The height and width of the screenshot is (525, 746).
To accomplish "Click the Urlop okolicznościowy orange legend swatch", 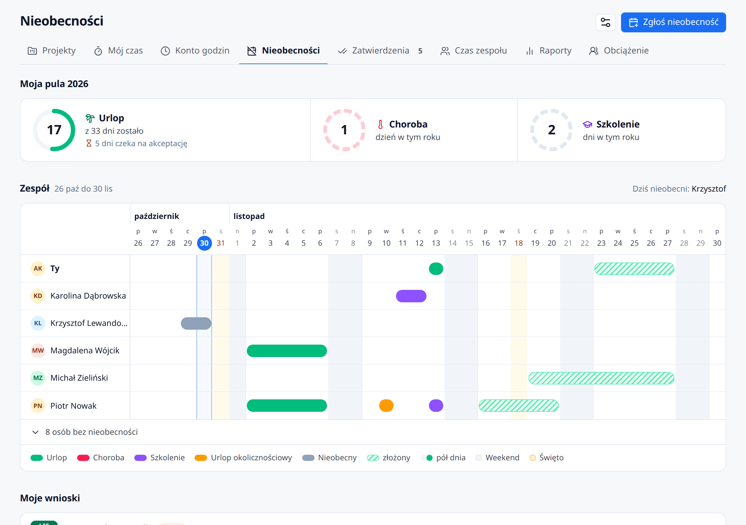I will tap(200, 458).
